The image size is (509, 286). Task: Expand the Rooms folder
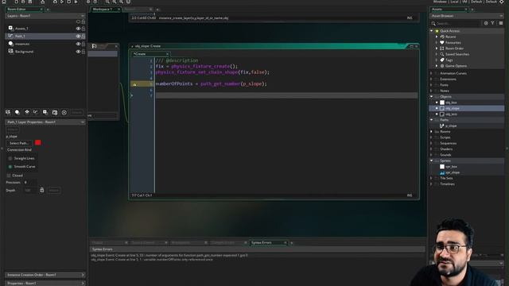pos(431,132)
